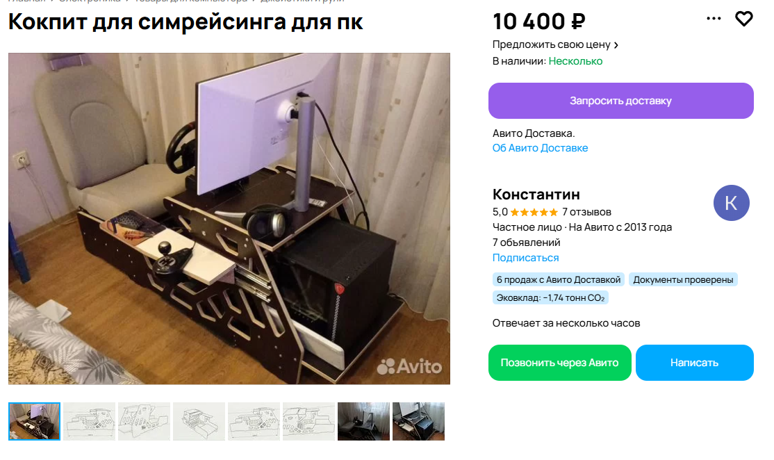The image size is (774, 460).
Task: Click the Написать button
Action: coord(694,363)
